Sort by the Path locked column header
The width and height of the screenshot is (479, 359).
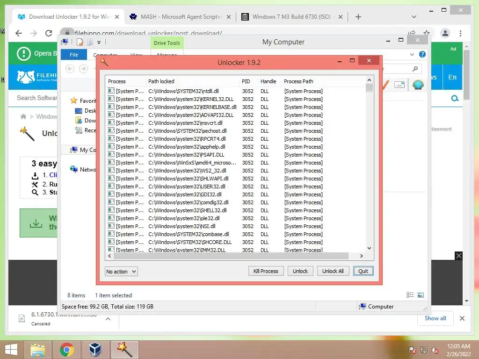pyautogui.click(x=192, y=81)
